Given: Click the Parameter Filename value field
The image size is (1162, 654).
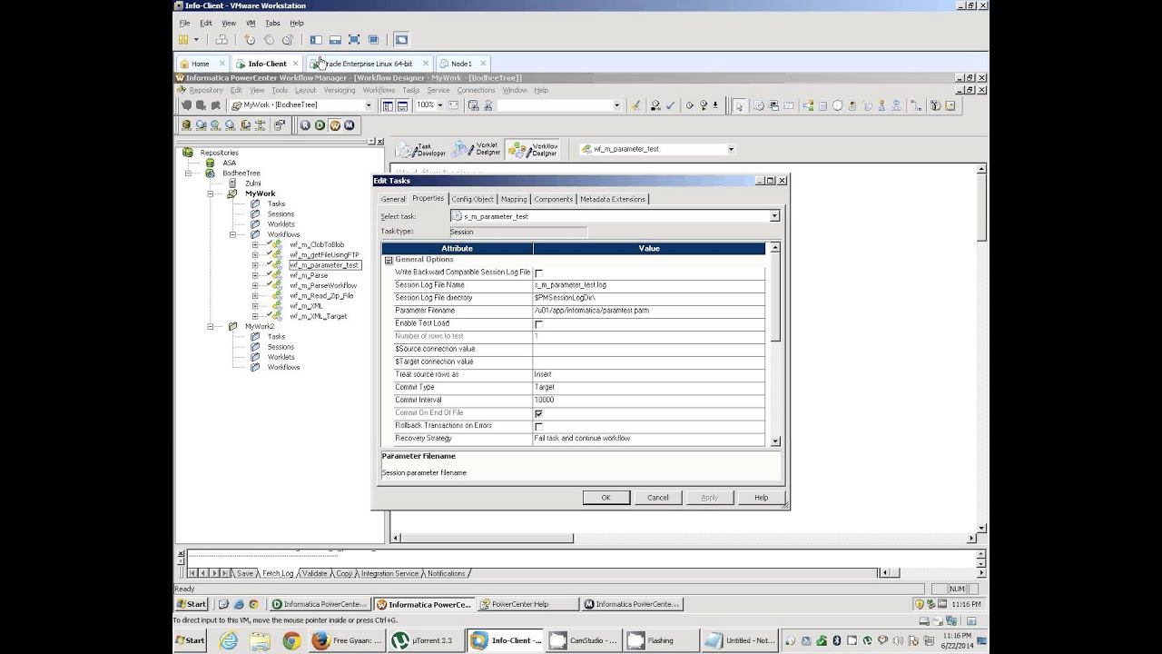Looking at the screenshot, I should point(649,311).
